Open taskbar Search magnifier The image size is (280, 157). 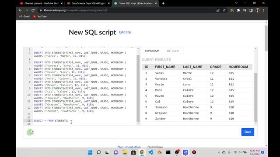(99, 152)
